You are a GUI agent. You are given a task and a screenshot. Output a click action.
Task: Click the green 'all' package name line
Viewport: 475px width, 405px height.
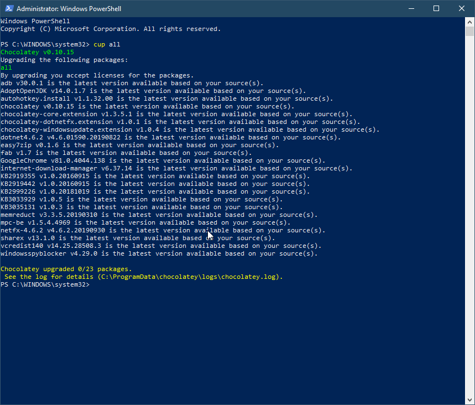coord(6,67)
